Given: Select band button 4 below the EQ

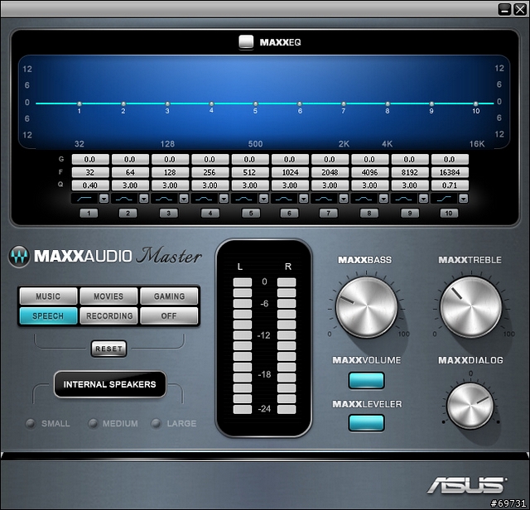Looking at the screenshot, I should point(210,214).
